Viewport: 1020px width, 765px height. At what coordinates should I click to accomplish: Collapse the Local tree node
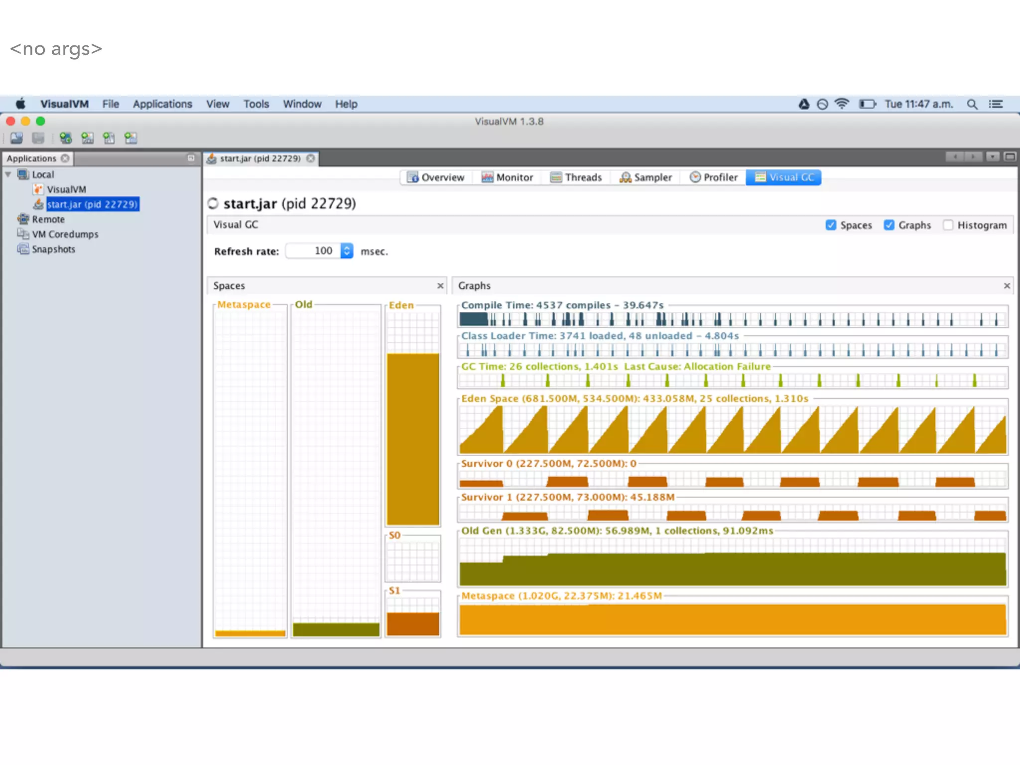8,174
